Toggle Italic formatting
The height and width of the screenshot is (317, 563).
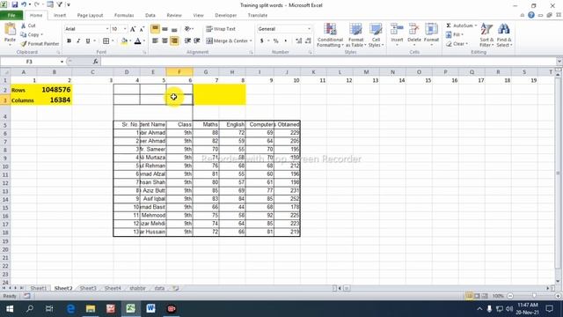(78, 41)
